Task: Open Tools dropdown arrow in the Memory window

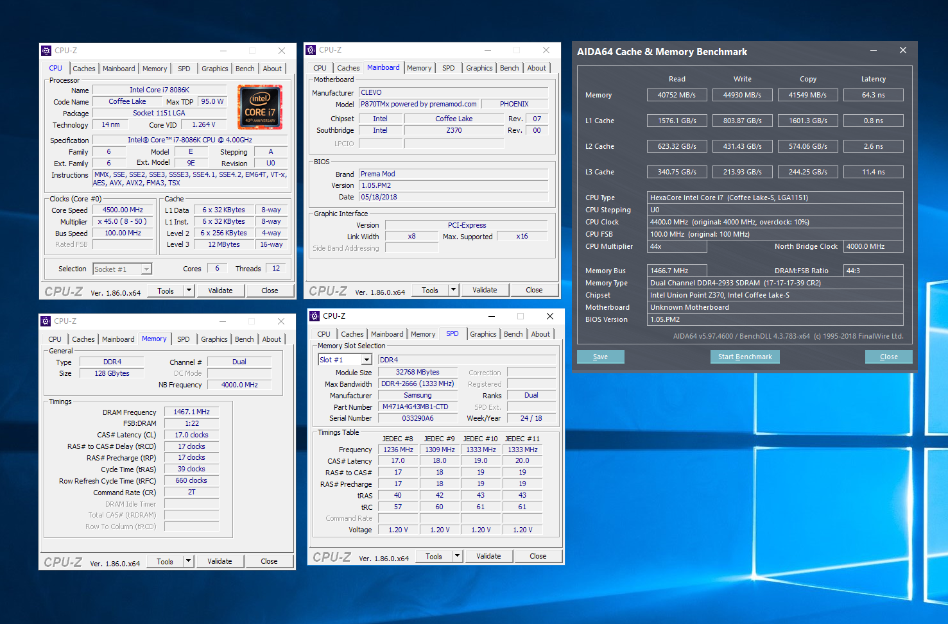Action: 188,561
